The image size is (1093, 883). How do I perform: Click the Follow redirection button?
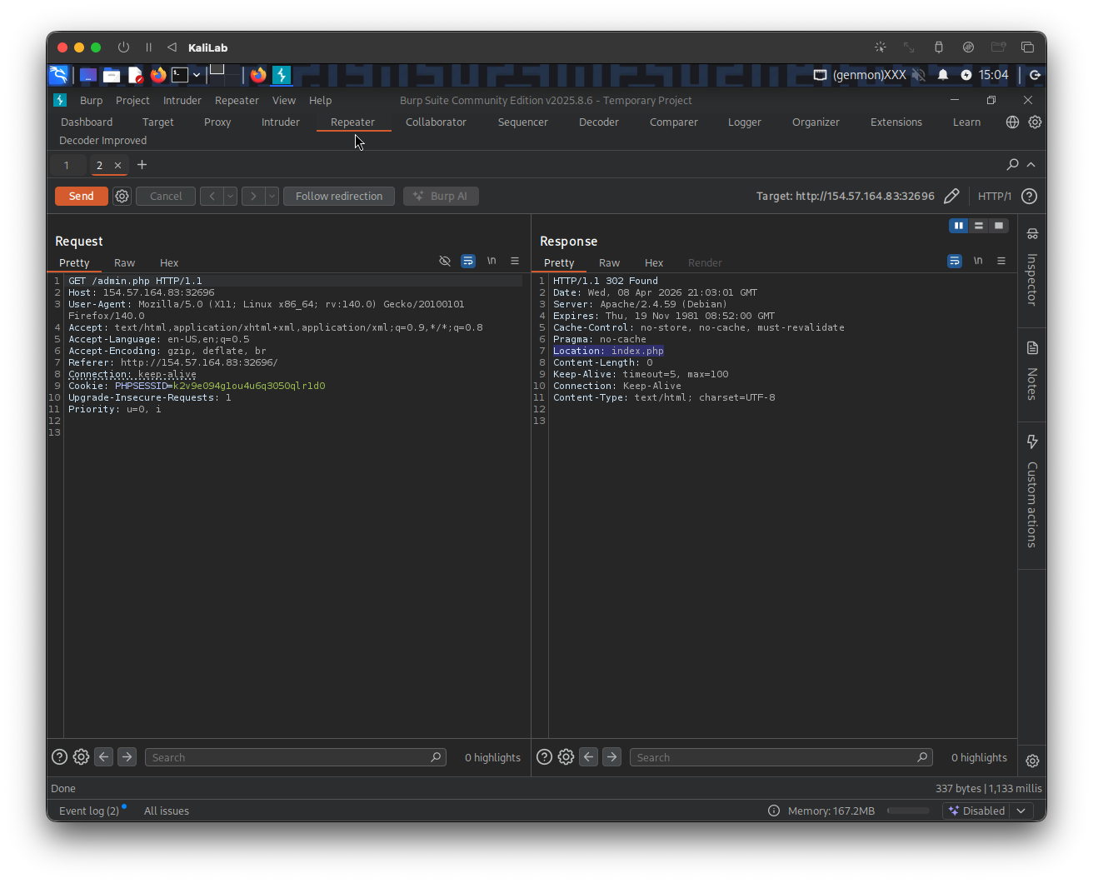pos(339,197)
